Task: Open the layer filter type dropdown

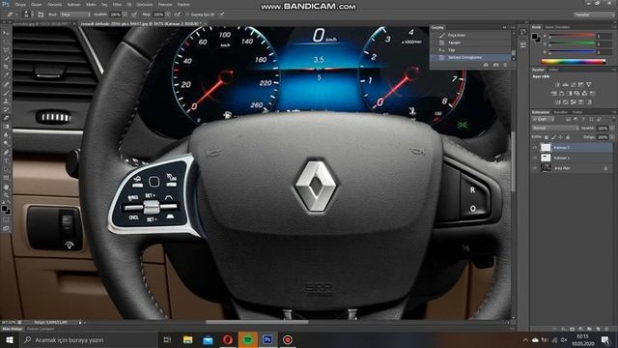Action: click(544, 119)
